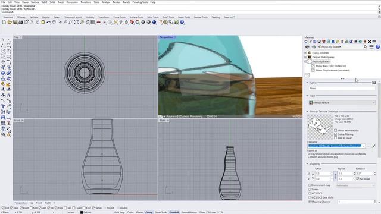Click the Record History status button
The width and height of the screenshot is (381, 214).
189,212
